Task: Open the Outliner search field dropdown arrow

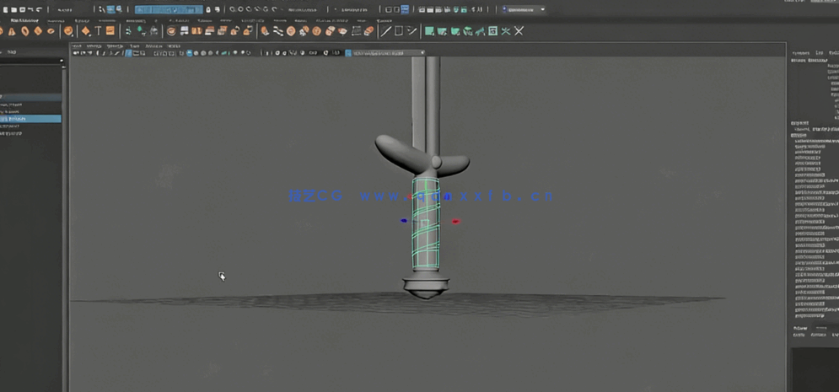Action: (x=62, y=61)
